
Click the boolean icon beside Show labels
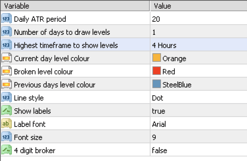(7, 111)
